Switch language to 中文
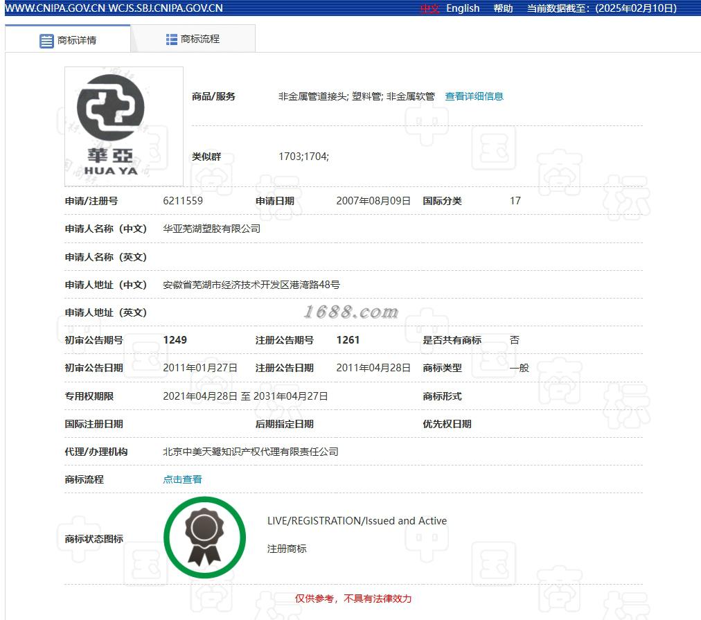This screenshot has height=620, width=701. 430,8
